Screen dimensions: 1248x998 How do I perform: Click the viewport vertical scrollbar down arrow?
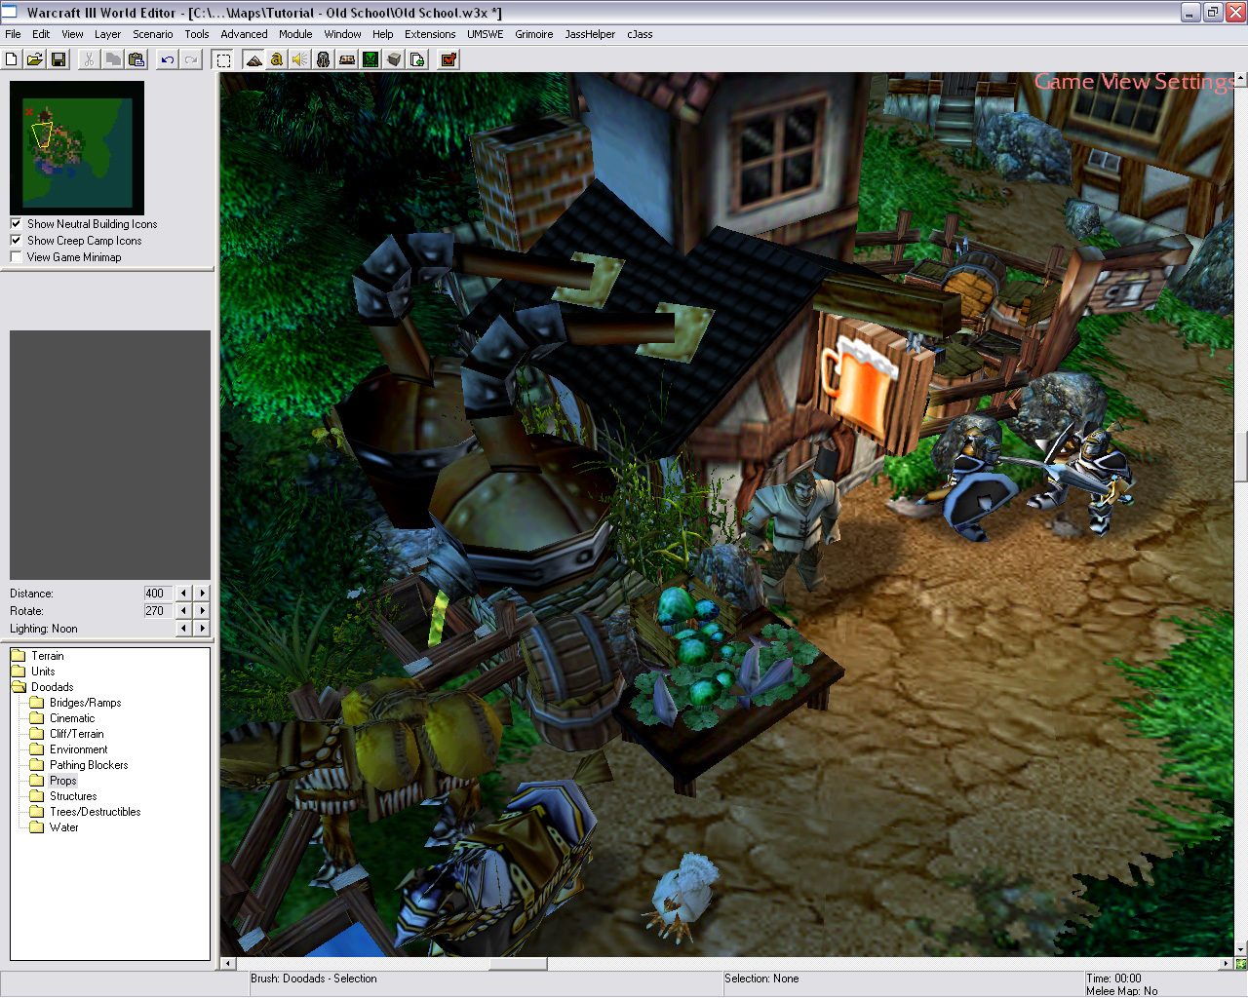tap(1240, 949)
